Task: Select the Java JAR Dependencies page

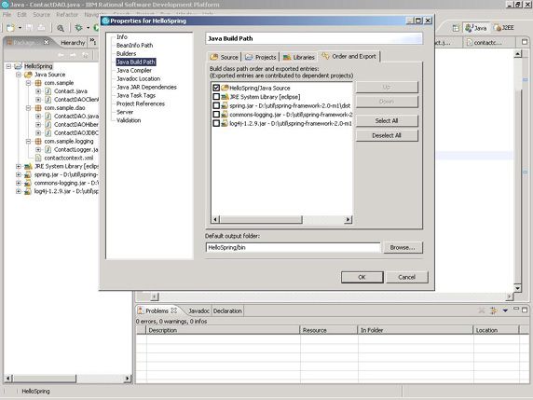Action: 146,87
